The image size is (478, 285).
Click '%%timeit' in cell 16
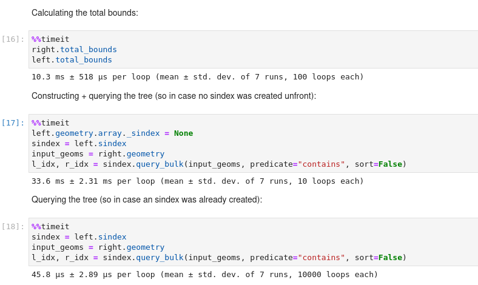click(50, 39)
